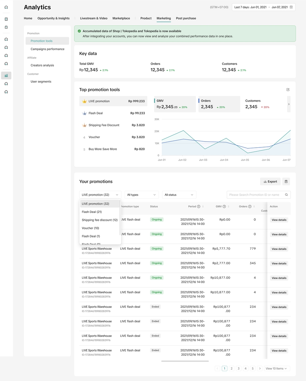Open the All status dropdown
Viewport: 306px width, 381px height.
179,195
